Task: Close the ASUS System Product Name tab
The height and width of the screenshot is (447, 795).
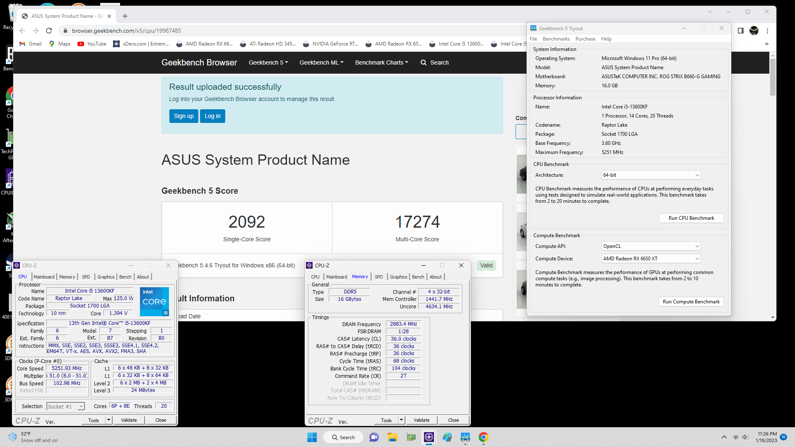Action: (x=109, y=16)
